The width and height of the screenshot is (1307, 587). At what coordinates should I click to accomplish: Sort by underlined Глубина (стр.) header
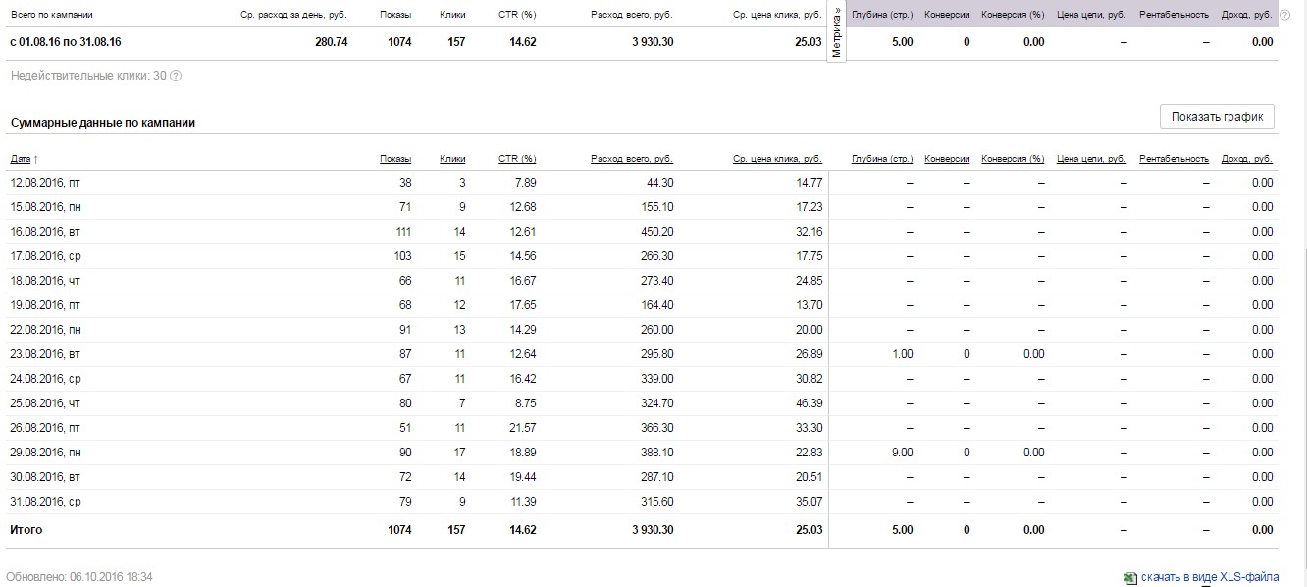(x=882, y=159)
